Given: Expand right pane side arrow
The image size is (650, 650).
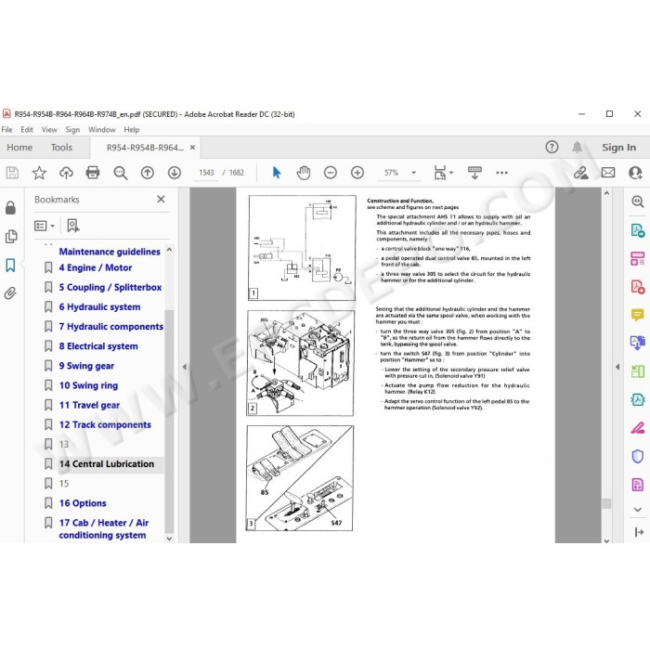Looking at the screenshot, I should [x=617, y=367].
